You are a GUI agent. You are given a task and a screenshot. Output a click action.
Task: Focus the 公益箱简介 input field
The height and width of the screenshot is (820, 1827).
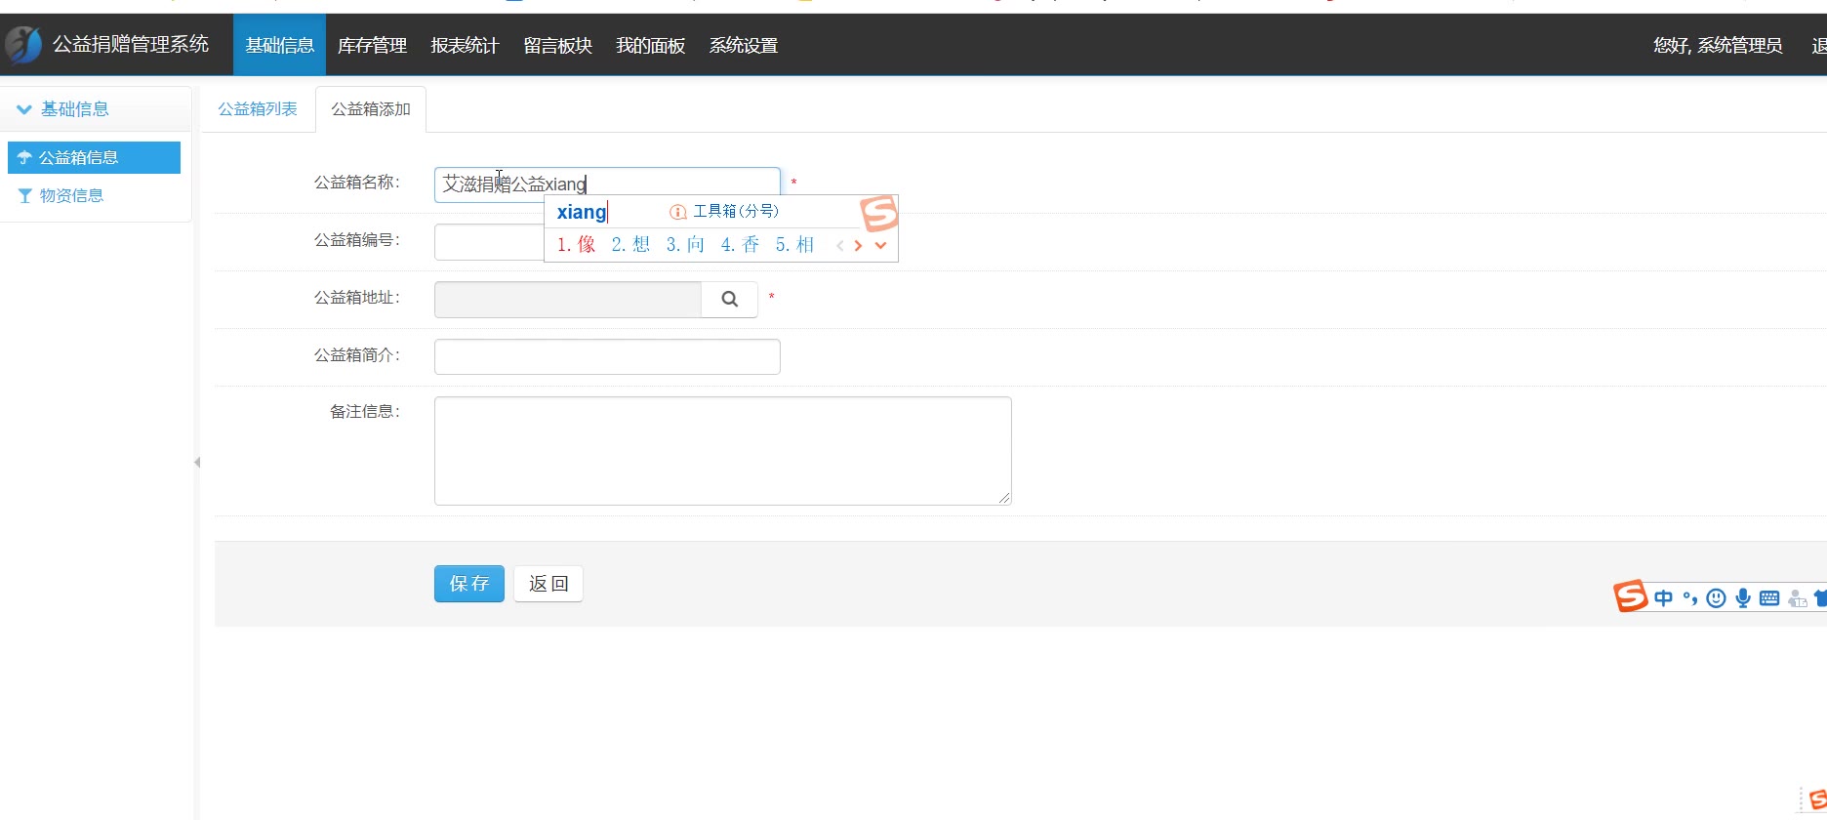[x=607, y=356]
